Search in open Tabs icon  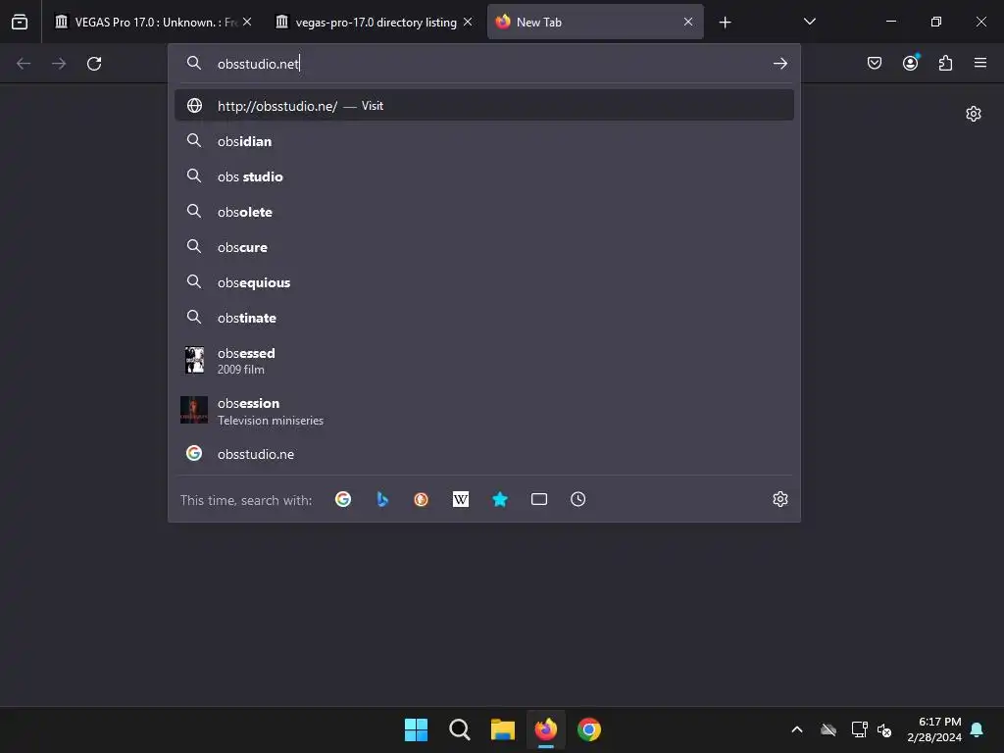click(539, 499)
